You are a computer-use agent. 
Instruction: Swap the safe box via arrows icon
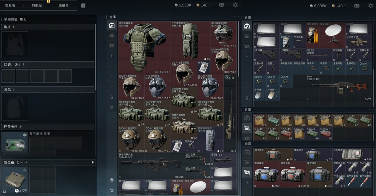point(24,170)
